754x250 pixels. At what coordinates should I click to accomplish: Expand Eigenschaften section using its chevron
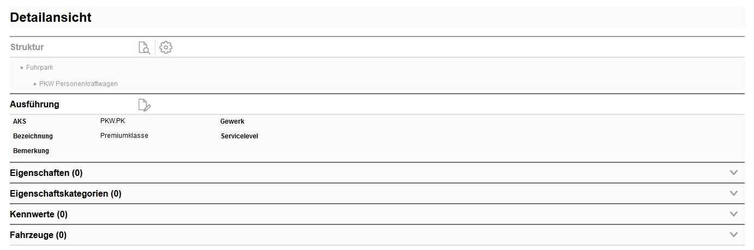(734, 173)
